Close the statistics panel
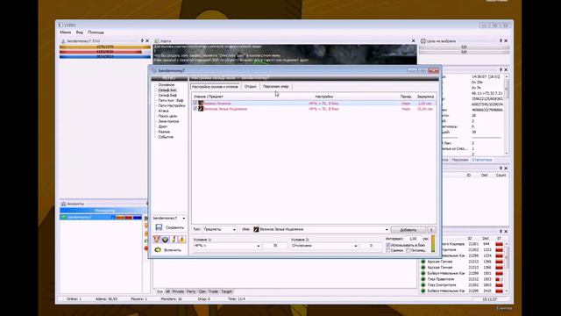The width and height of the screenshot is (561, 316). pos(506,69)
